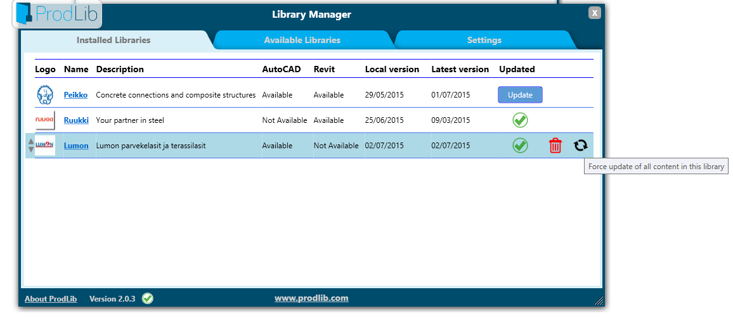The width and height of the screenshot is (733, 318).
Task: Open the Ruukki library link
Action: click(x=76, y=120)
